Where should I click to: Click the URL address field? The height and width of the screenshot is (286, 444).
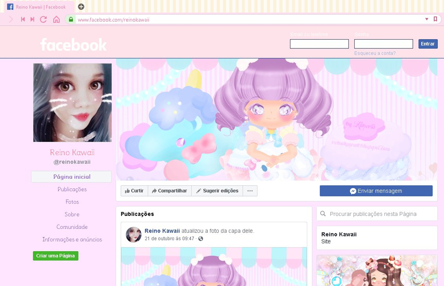click(249, 20)
